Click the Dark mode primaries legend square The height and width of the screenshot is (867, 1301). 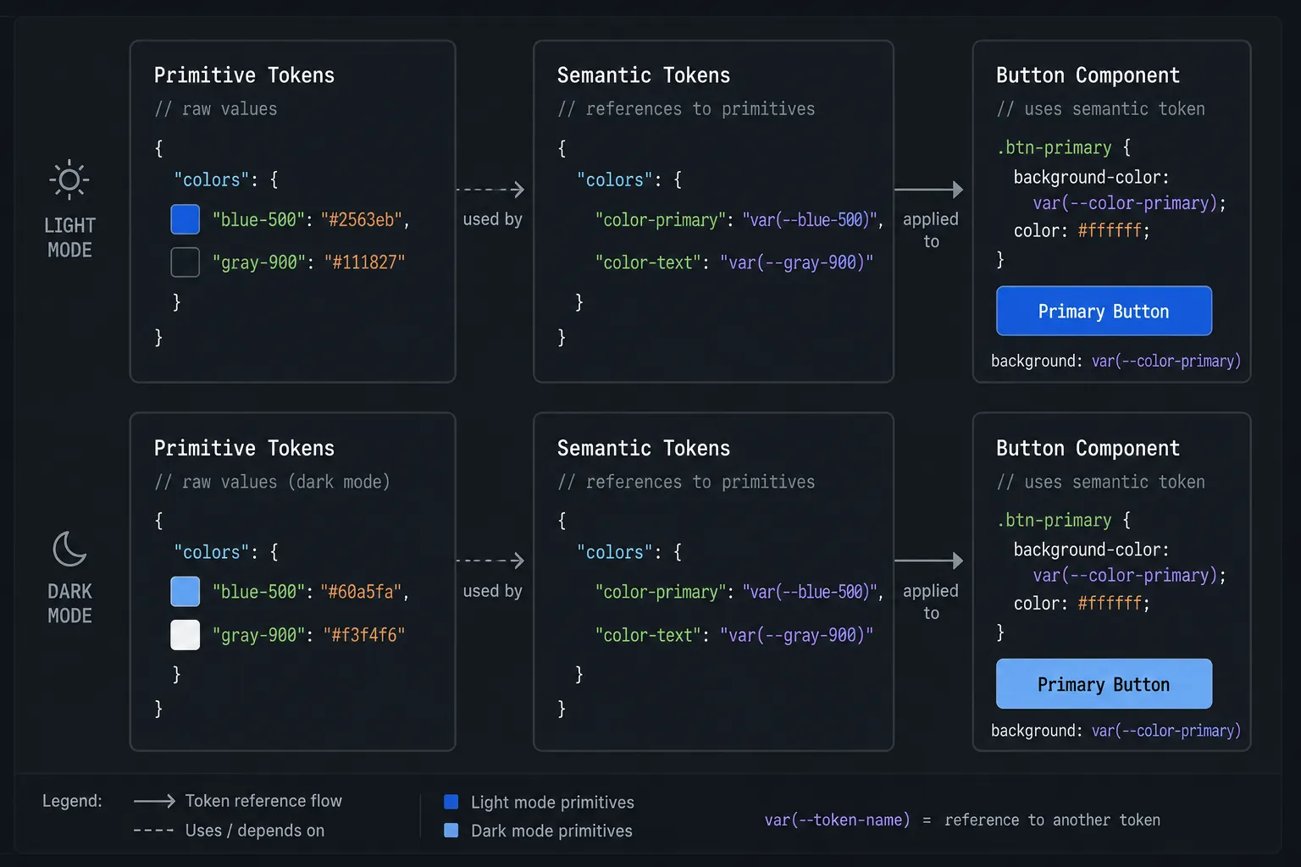[x=451, y=831]
